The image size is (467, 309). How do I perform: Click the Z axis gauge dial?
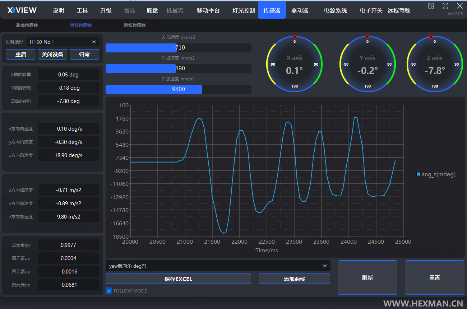click(x=435, y=64)
